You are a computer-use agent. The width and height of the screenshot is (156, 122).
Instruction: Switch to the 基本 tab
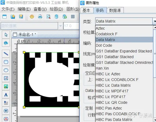coord(86,10)
